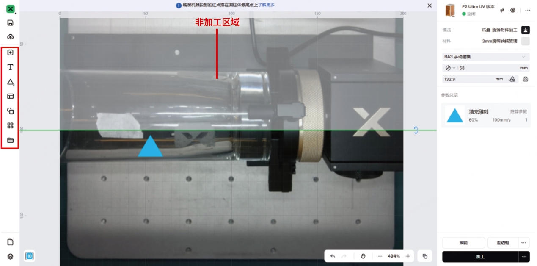The image size is (537, 266).
Task: Open more options next to 加工 button
Action: pyautogui.click(x=524, y=257)
